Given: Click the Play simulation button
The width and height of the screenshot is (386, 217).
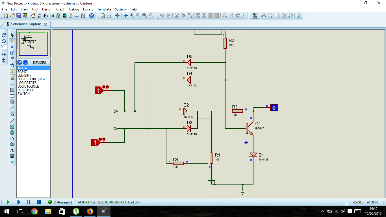Looking at the screenshot, I should pyautogui.click(x=8, y=202).
